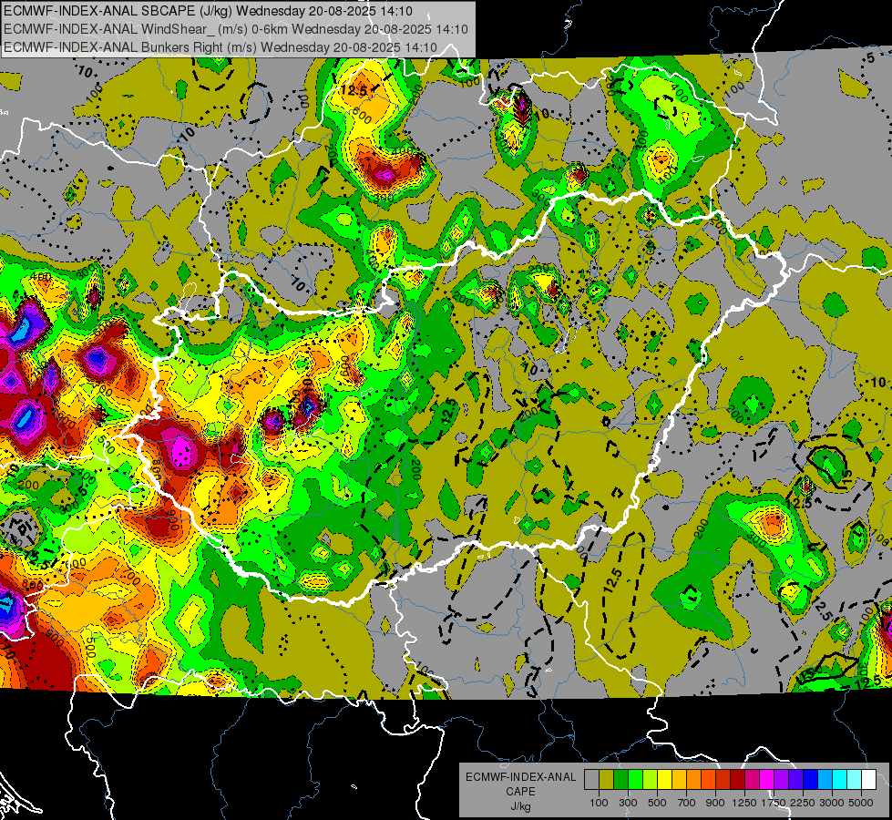This screenshot has width=892, height=820.
Task: Click the 2250 tick label in legend
Action: 803,803
